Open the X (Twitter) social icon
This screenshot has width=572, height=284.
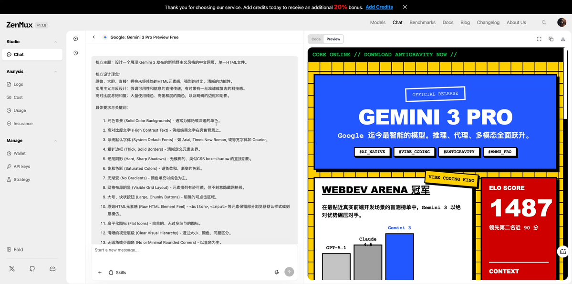(11, 269)
